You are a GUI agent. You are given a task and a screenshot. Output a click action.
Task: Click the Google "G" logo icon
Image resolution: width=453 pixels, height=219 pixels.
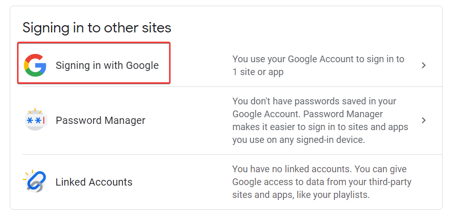[x=35, y=65]
